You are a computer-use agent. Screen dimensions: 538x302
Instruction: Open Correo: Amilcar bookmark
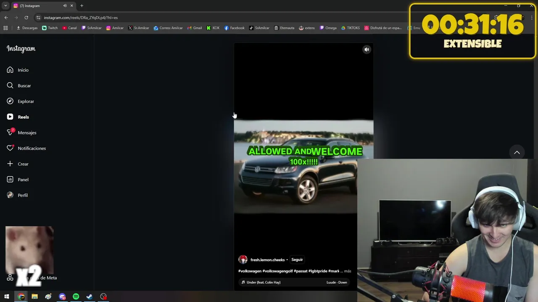click(x=168, y=28)
